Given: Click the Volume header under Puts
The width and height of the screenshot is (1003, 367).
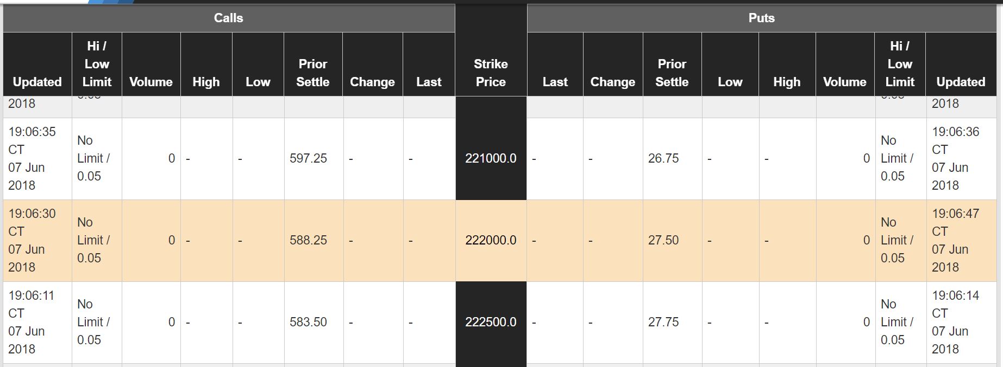Looking at the screenshot, I should (x=844, y=82).
